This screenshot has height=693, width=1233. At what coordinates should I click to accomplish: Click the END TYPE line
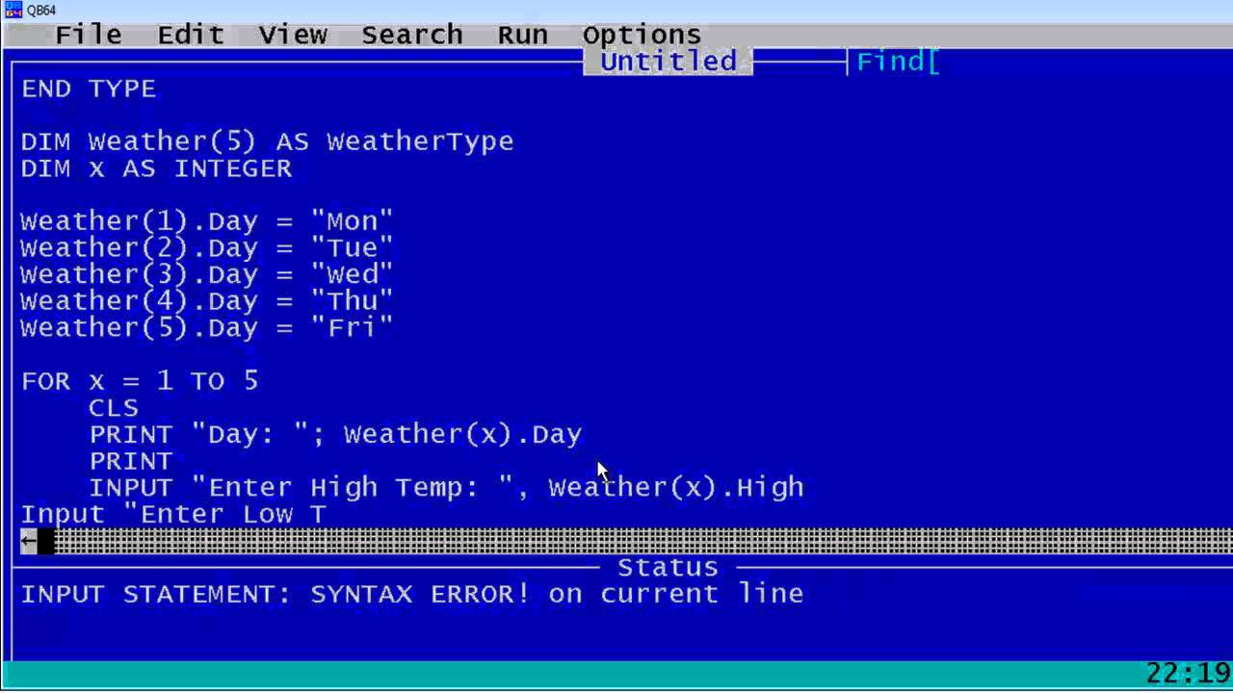click(x=89, y=89)
